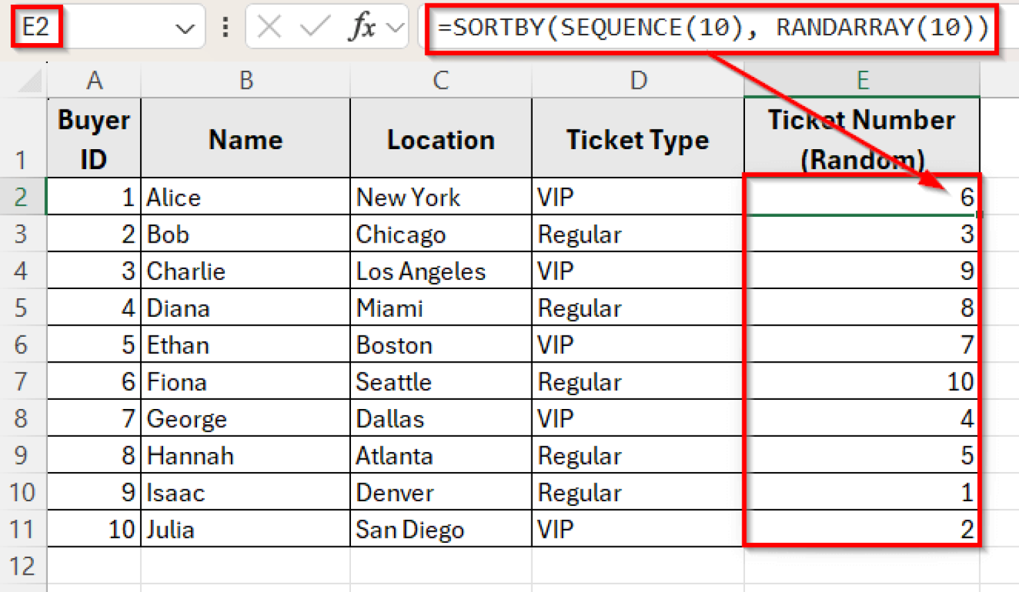Select the VIP cell for Julia
Viewport: 1019px width, 592px height.
(x=637, y=529)
